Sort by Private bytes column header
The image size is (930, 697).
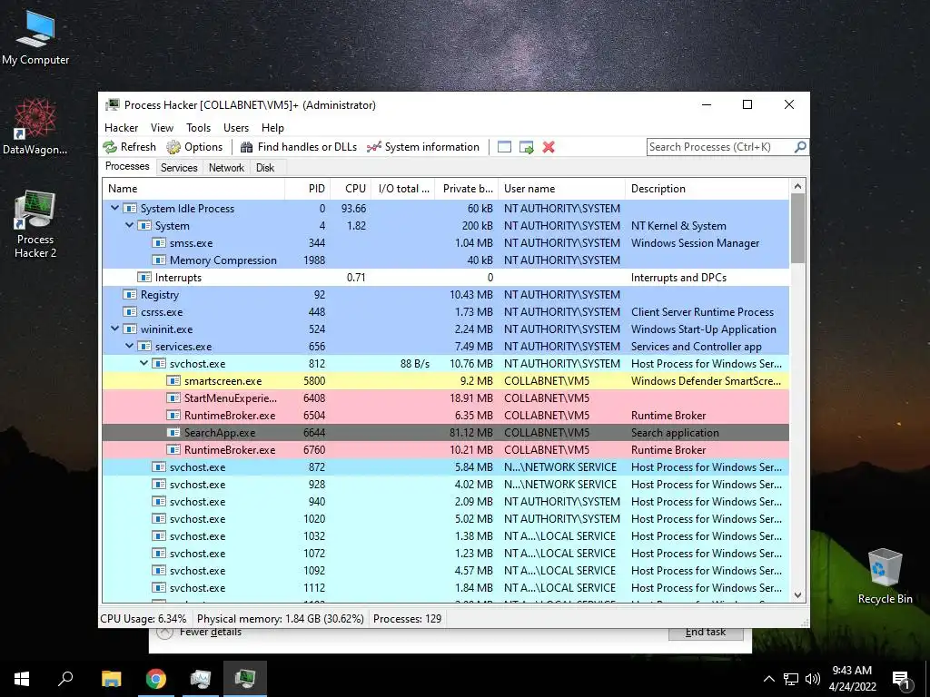tap(466, 189)
